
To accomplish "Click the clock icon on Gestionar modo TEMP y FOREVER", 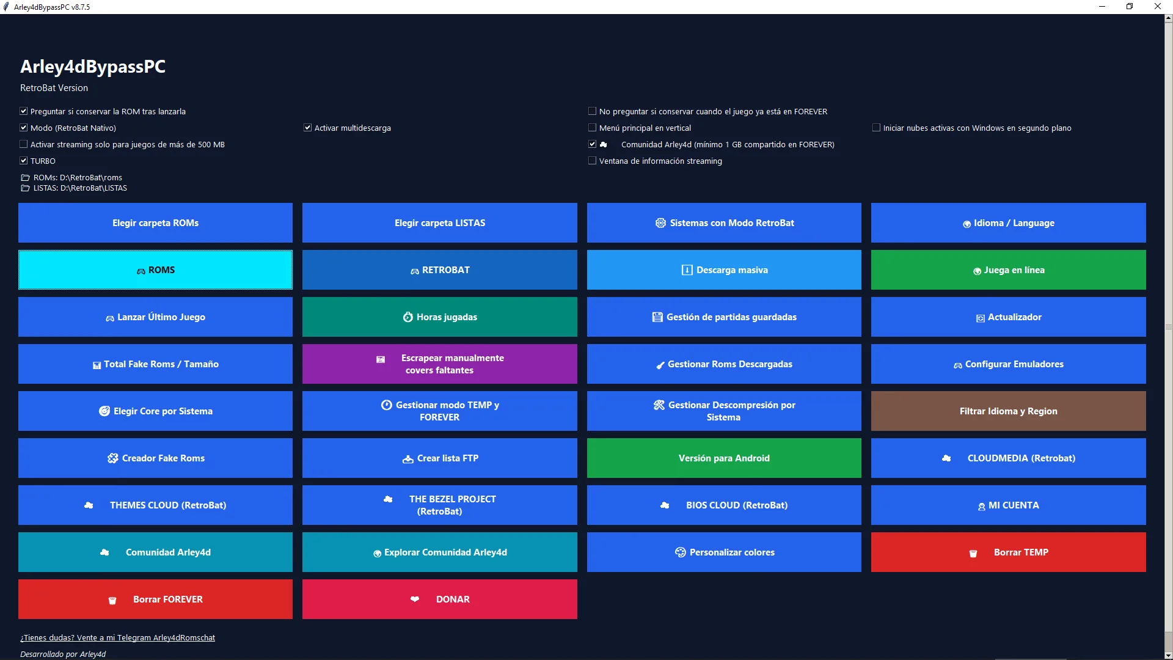I will pyautogui.click(x=387, y=405).
